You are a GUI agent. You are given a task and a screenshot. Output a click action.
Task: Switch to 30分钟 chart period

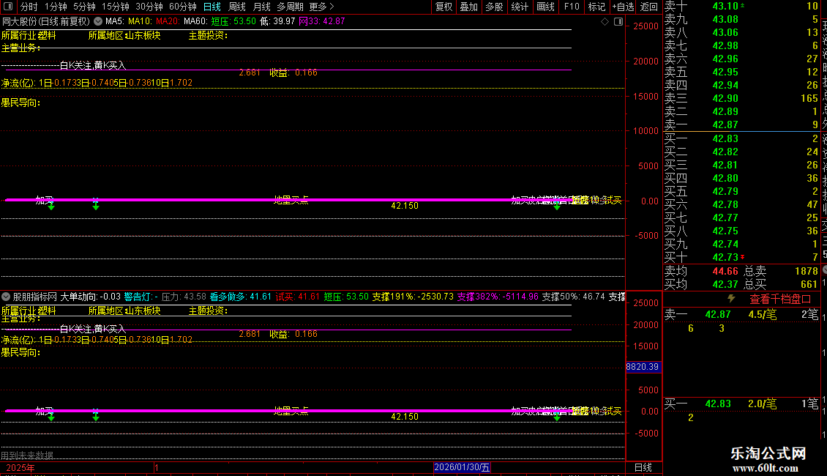click(149, 7)
